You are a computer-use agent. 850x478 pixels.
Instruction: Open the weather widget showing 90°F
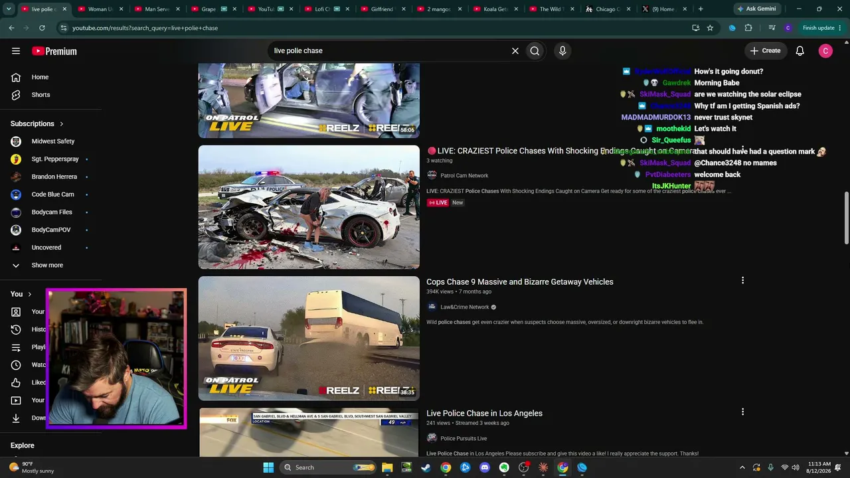coord(33,467)
